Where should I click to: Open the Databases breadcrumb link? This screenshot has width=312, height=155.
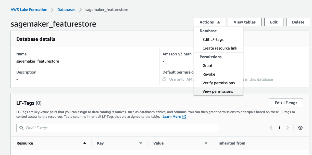click(x=66, y=10)
